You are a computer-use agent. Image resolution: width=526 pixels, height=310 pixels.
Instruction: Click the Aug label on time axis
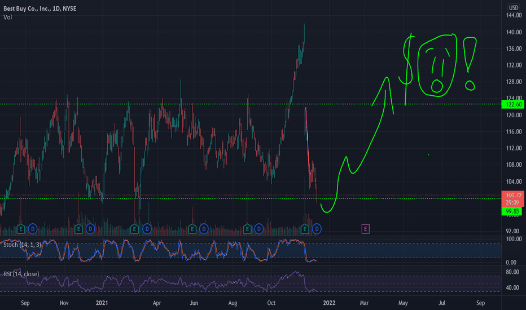coord(233,303)
